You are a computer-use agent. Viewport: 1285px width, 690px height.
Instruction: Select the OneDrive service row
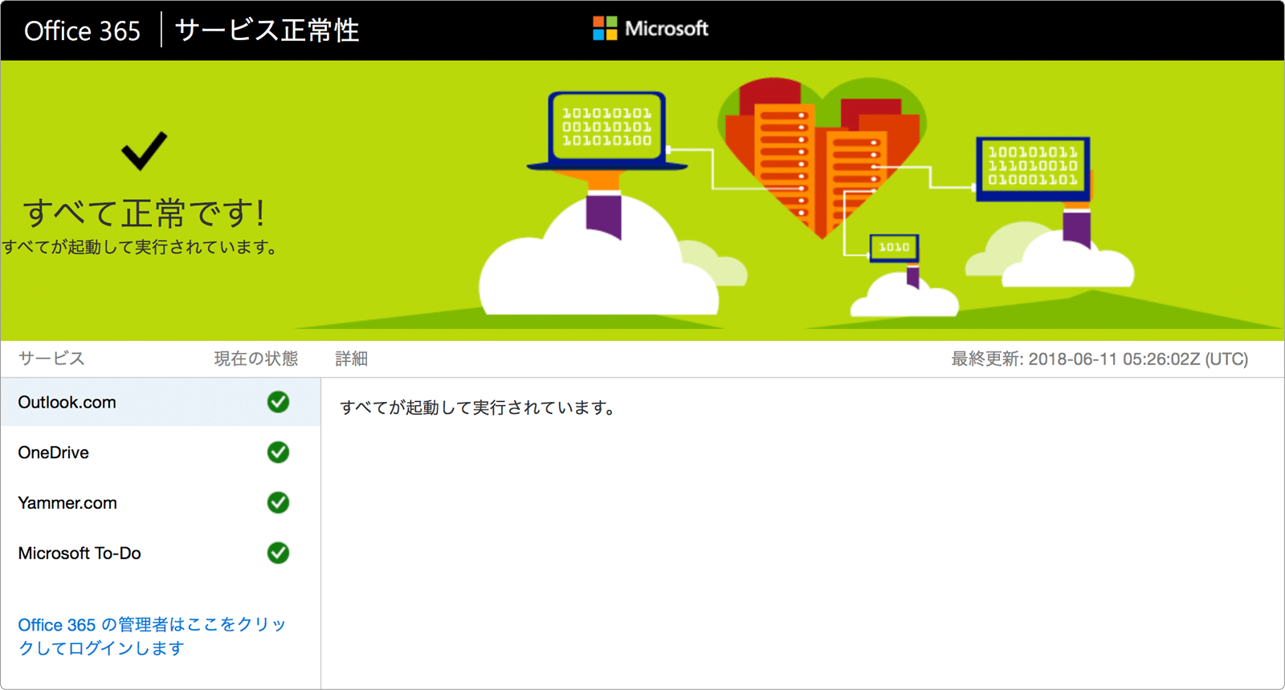[x=161, y=453]
